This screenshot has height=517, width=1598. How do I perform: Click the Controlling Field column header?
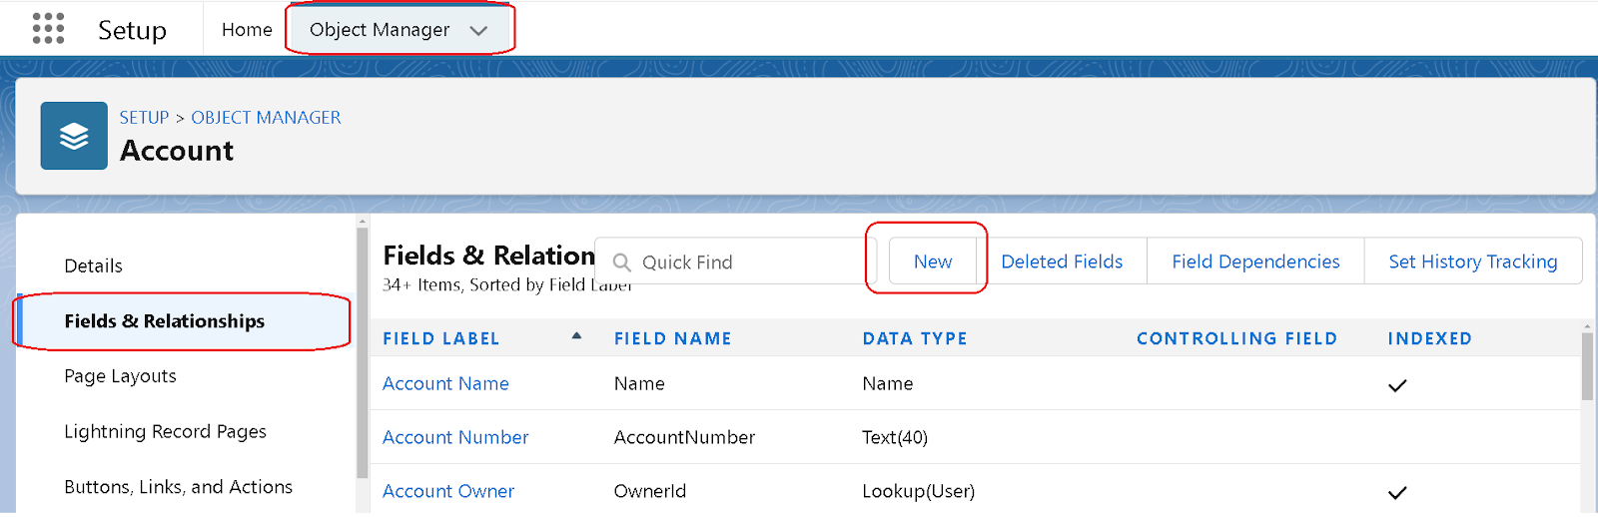[x=1236, y=338]
